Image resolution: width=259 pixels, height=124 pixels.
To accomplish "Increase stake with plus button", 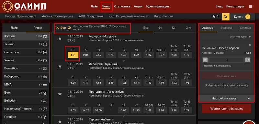I will [248, 60].
